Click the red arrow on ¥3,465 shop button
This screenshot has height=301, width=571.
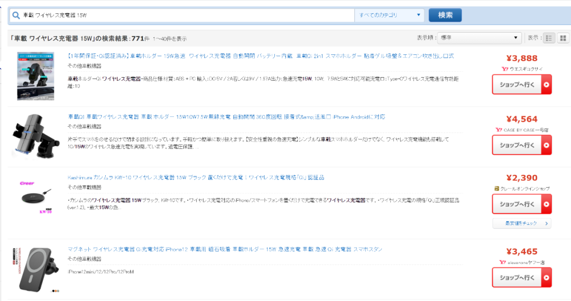click(546, 277)
